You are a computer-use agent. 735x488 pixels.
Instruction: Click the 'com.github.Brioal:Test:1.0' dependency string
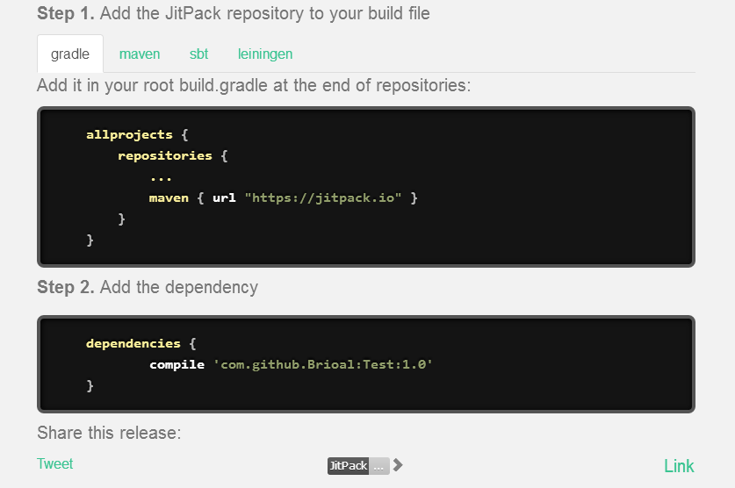click(x=322, y=364)
